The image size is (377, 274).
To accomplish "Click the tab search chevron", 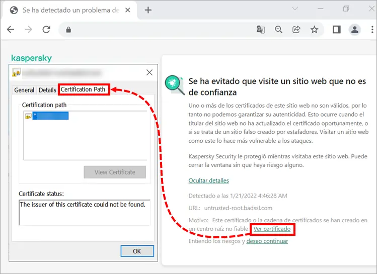I will 295,9.
